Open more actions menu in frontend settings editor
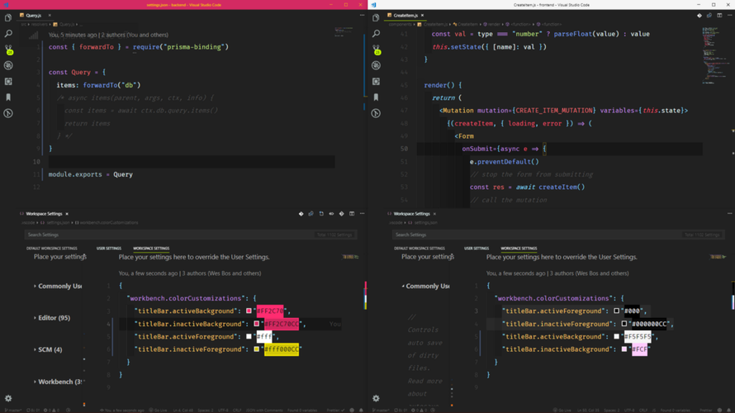735x413 pixels. 729,214
